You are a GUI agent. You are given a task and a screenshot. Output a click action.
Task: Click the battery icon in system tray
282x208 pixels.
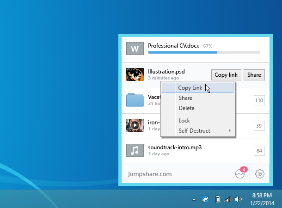[217, 199]
